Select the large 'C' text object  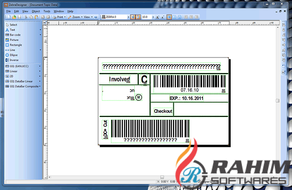coord(144,79)
